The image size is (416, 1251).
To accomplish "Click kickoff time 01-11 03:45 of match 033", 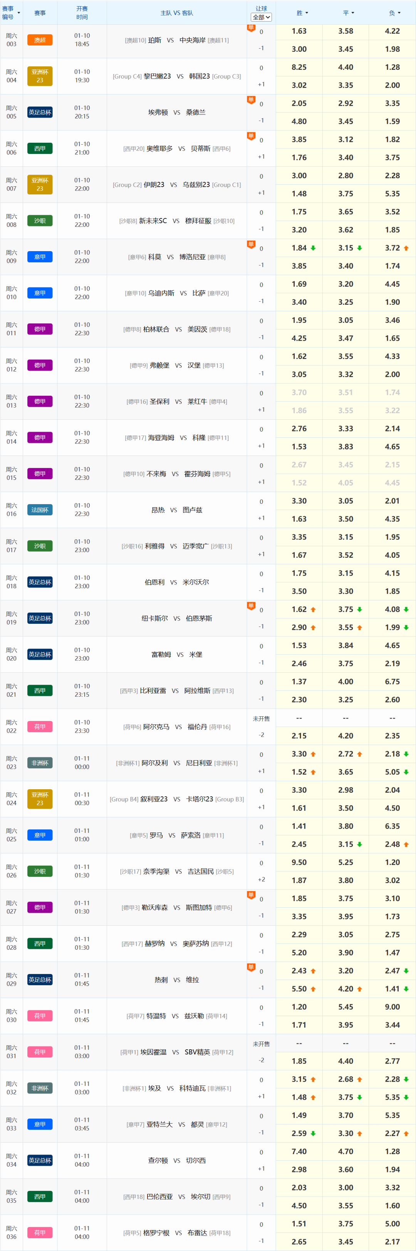I will pyautogui.click(x=82, y=1124).
